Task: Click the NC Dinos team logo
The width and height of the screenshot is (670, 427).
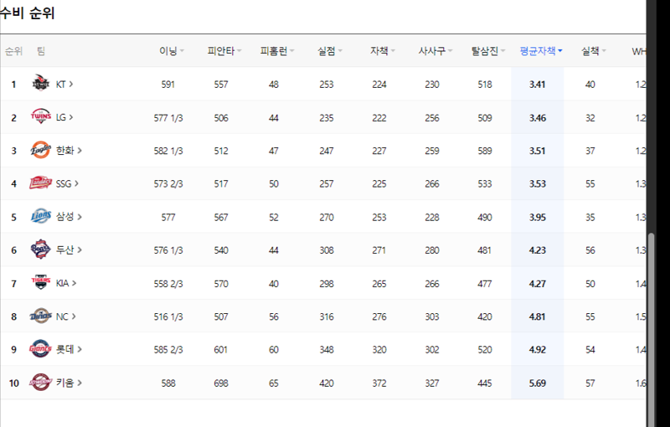Action: tap(41, 316)
